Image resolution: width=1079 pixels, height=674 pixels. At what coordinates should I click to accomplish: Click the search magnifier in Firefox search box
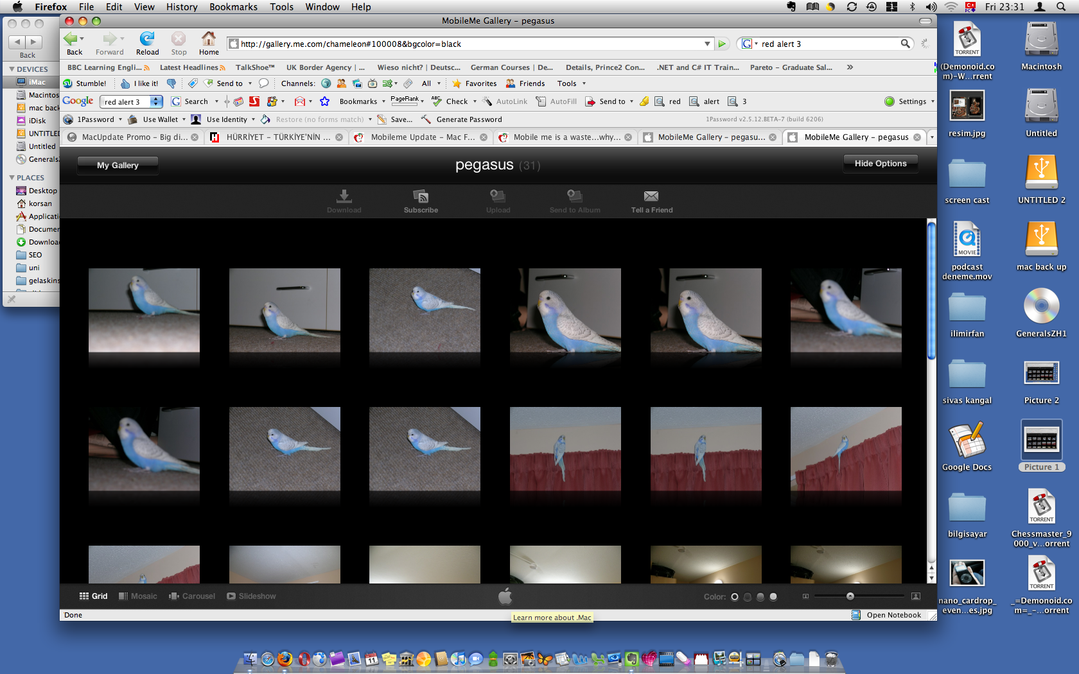click(905, 44)
